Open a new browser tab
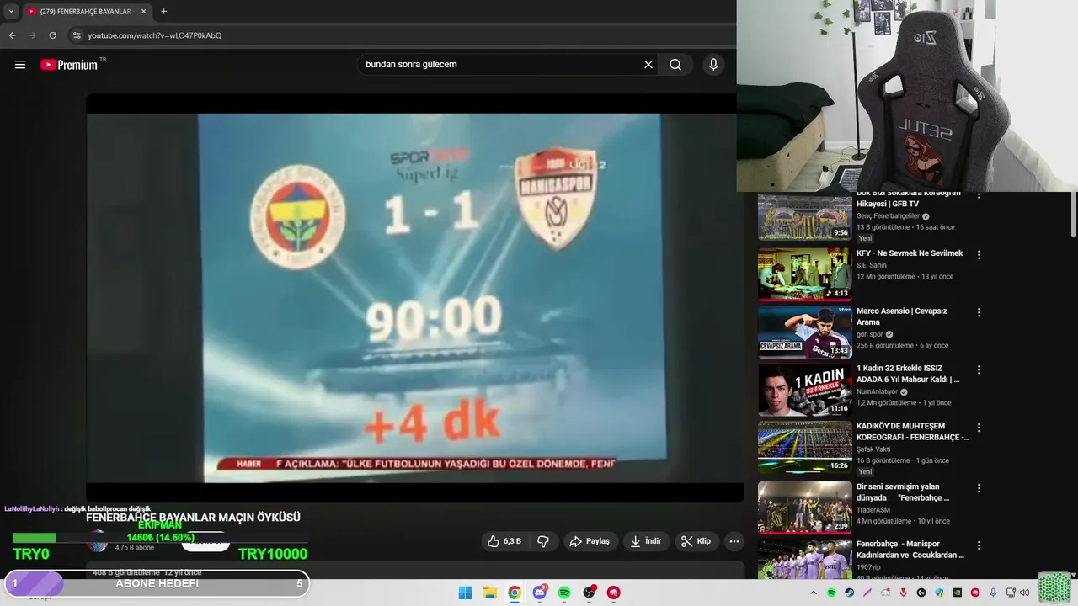1078x606 pixels. pyautogui.click(x=163, y=12)
